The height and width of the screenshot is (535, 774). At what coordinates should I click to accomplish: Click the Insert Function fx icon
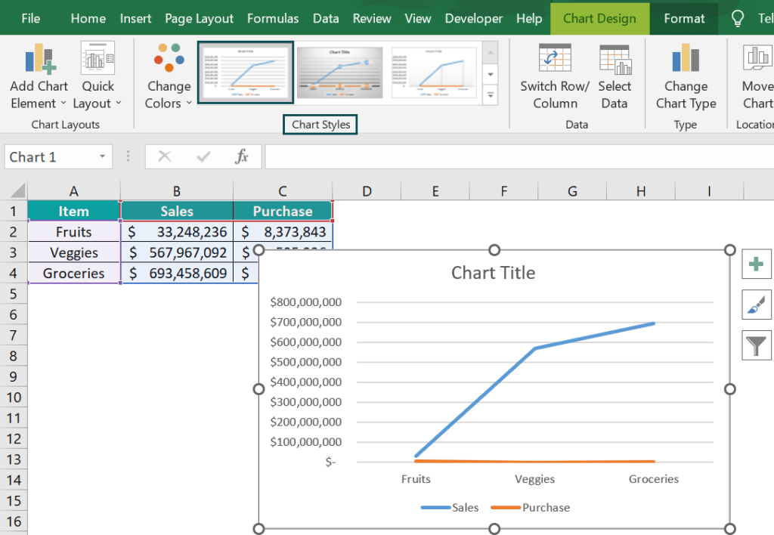pyautogui.click(x=242, y=156)
